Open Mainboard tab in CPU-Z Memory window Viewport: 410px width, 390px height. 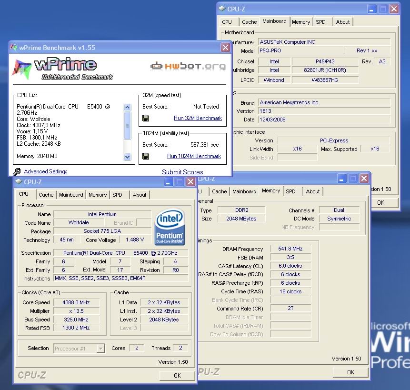coord(244,191)
